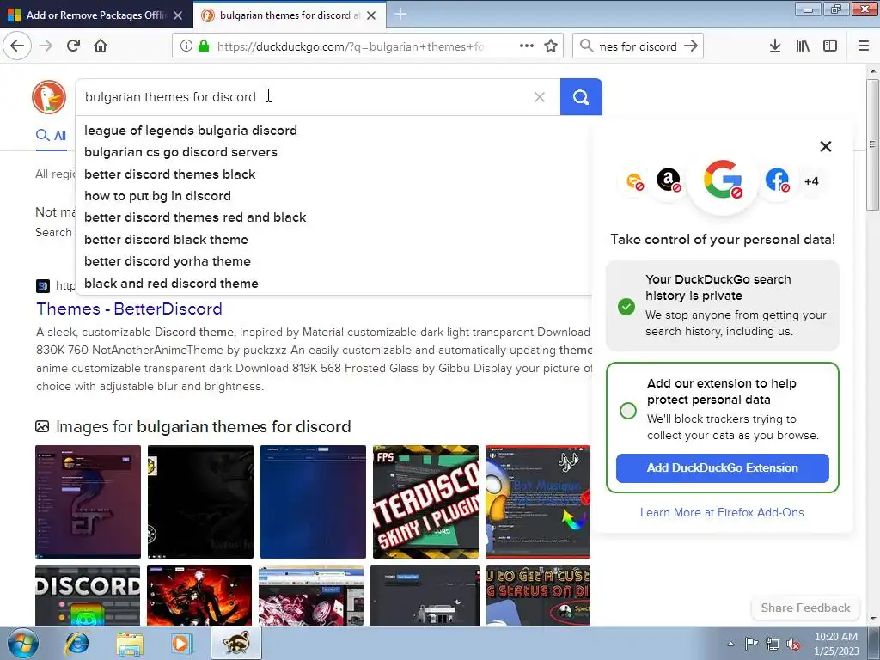The image size is (880, 660).
Task: Submit Firefox search box with the arrow
Action: pos(691,46)
